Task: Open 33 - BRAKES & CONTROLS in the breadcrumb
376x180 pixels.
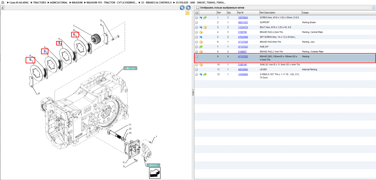Action: pyautogui.click(x=156, y=2)
